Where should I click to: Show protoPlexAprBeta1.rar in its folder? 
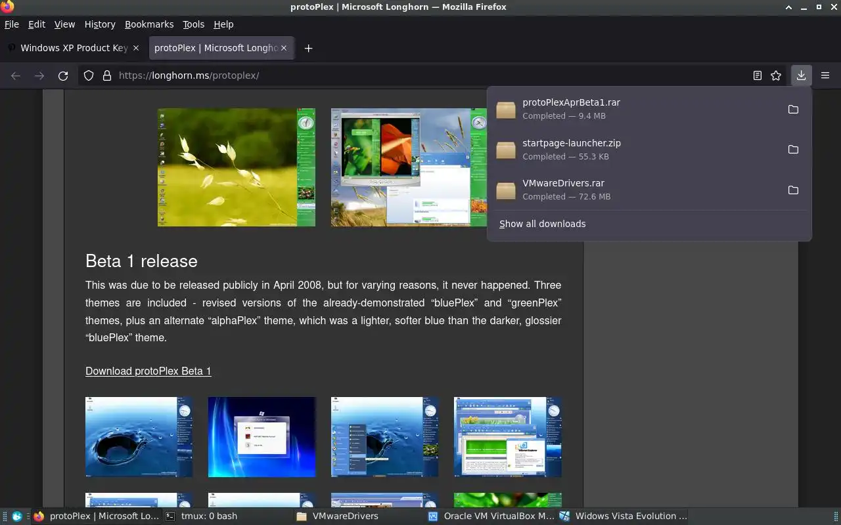(793, 109)
